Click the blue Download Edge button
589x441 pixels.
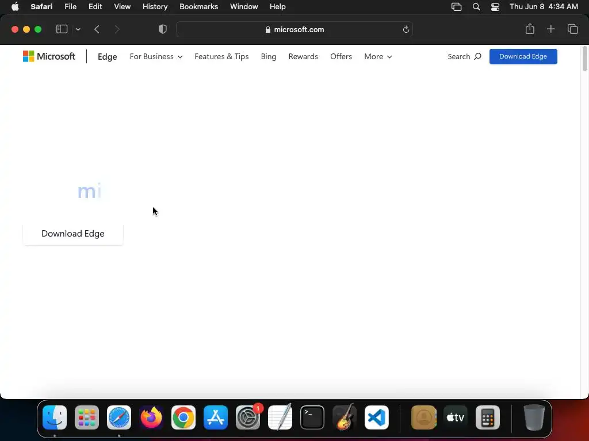pos(523,57)
